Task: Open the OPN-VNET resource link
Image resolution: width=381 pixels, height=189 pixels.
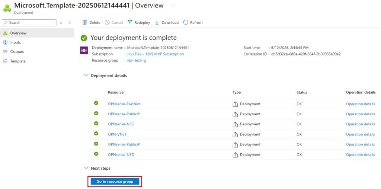Action: tap(117, 134)
